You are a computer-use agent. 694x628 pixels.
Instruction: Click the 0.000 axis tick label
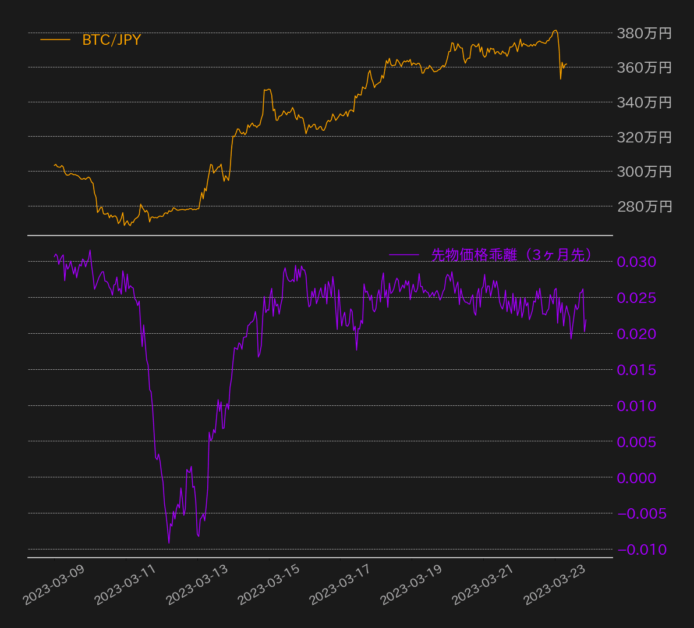tap(636, 478)
